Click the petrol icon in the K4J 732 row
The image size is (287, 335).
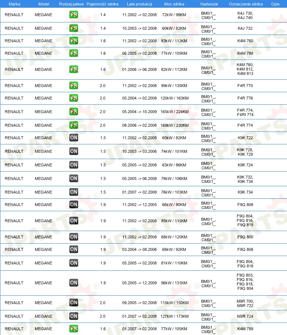[x=74, y=28]
